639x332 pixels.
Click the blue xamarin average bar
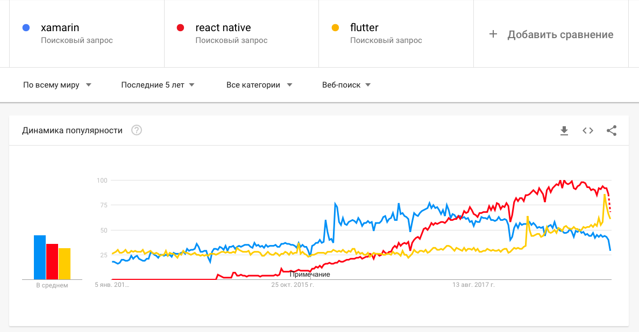40,257
